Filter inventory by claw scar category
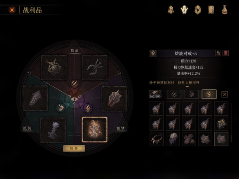This screenshot has width=239, height=179. 174,94
